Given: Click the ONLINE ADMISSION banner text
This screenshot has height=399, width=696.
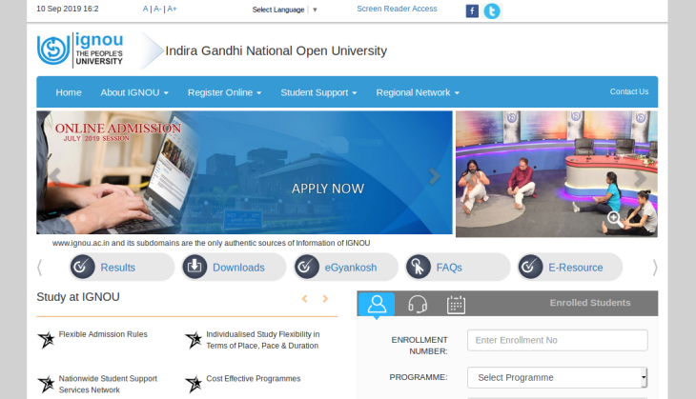Looking at the screenshot, I should 118,129.
